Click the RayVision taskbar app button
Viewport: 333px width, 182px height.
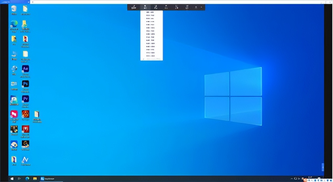[47, 179]
